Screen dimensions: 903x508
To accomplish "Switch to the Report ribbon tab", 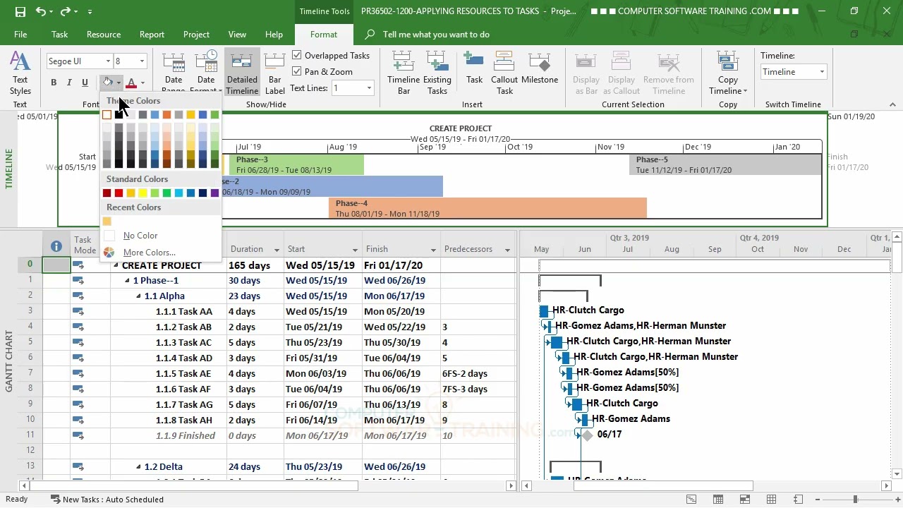I will tap(152, 34).
